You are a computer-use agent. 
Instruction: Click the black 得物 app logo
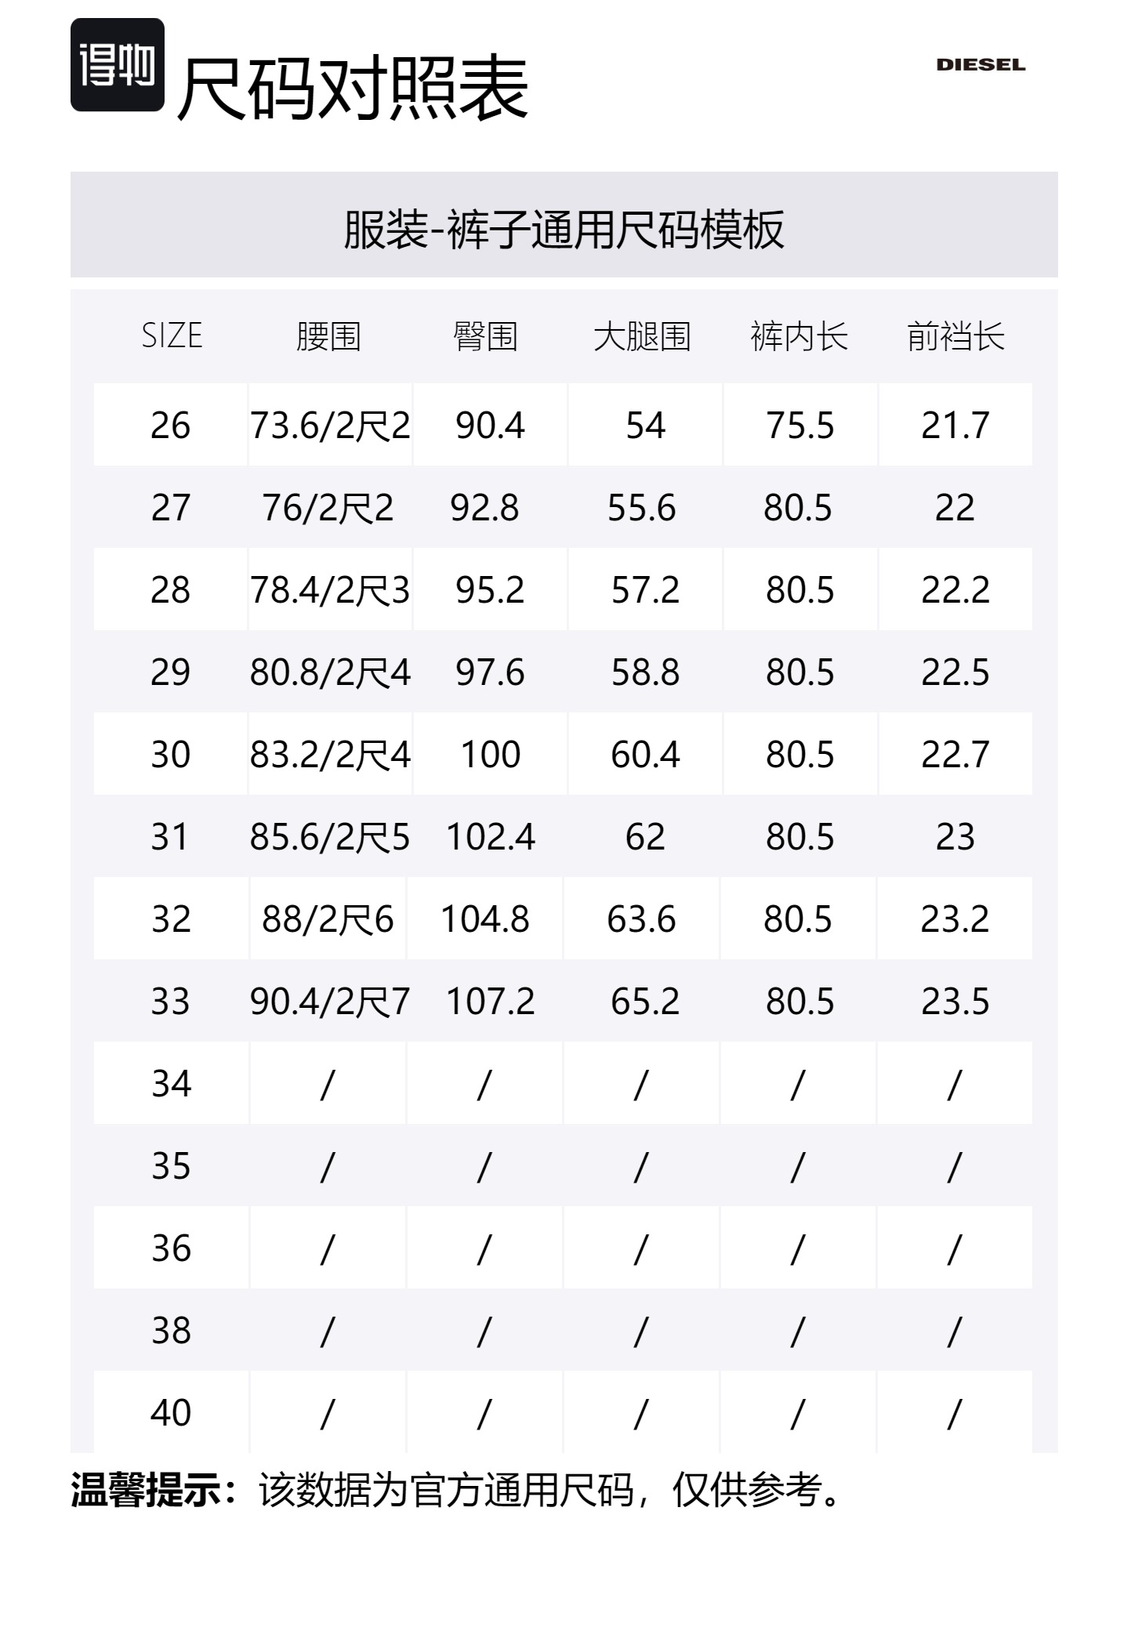(x=117, y=65)
